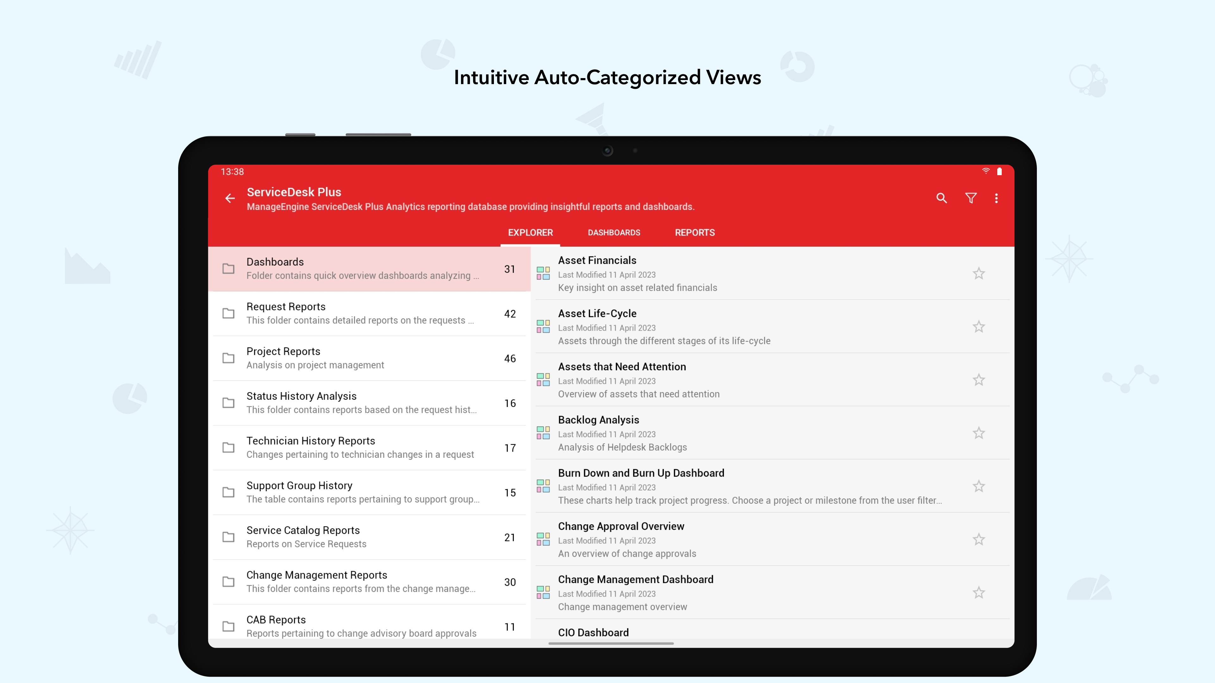Click the Assets that Need Attention dashboard icon
Screen dimensions: 1215x683
tap(543, 380)
